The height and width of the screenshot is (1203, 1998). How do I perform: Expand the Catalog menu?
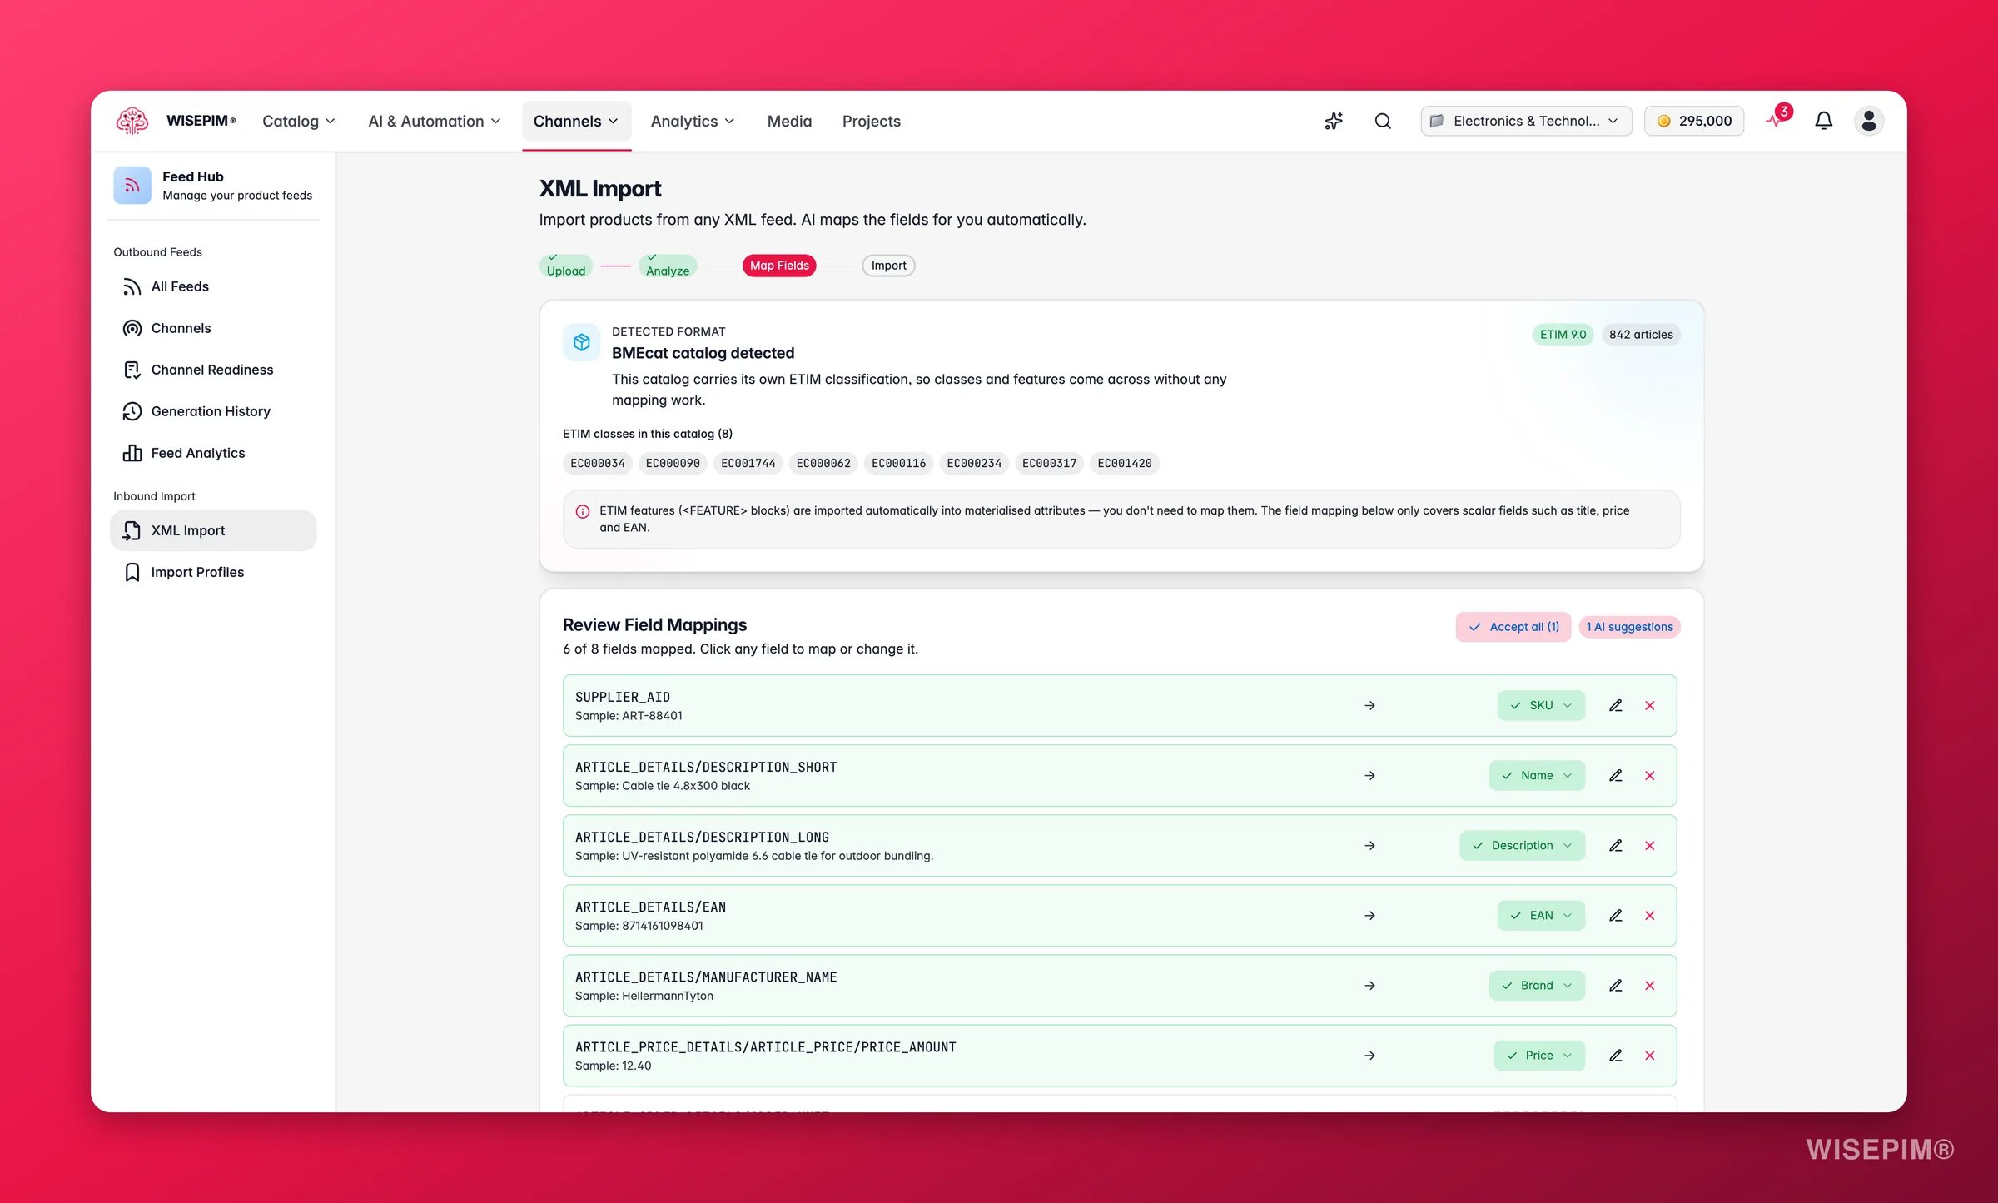(299, 121)
